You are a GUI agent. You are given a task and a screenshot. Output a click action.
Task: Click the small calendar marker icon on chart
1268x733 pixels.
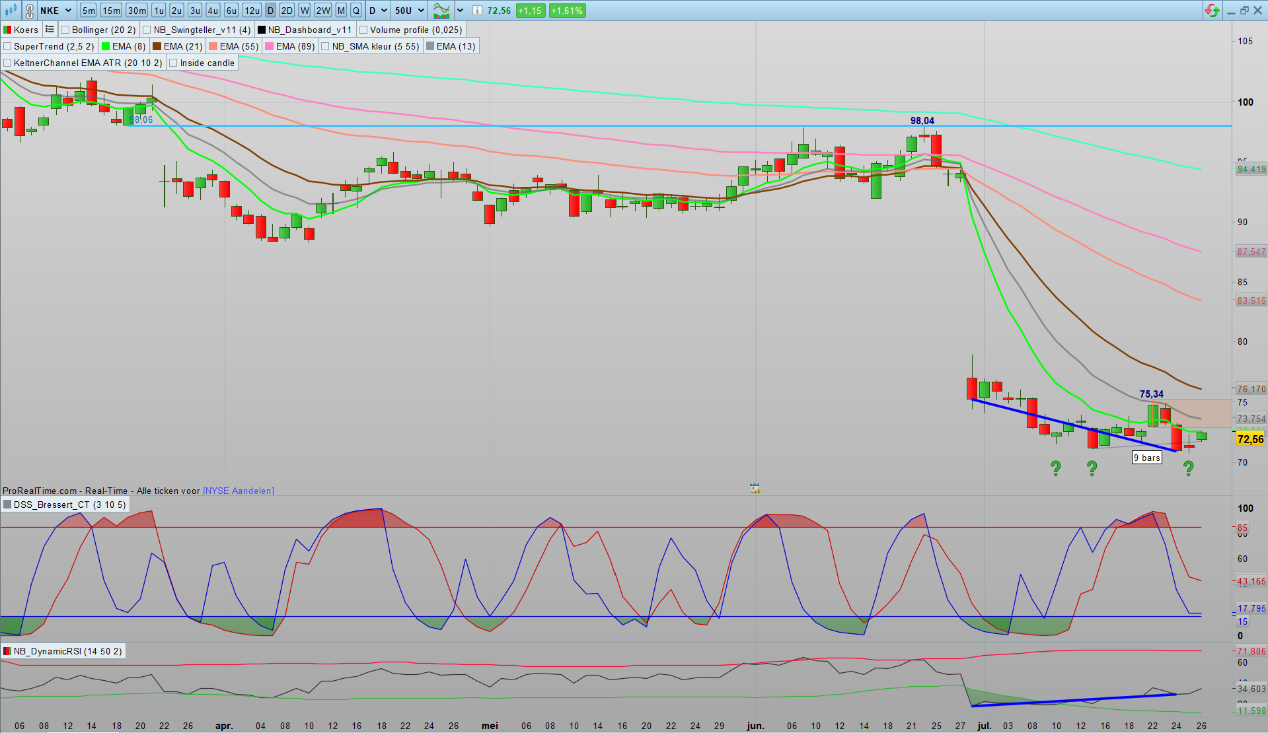coord(755,489)
